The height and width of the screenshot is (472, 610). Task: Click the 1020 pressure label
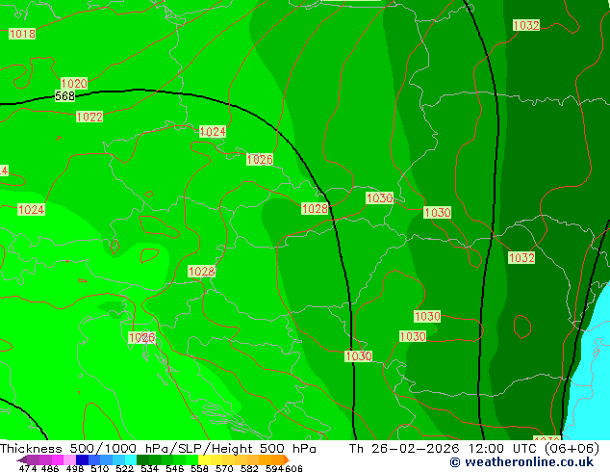(x=74, y=84)
